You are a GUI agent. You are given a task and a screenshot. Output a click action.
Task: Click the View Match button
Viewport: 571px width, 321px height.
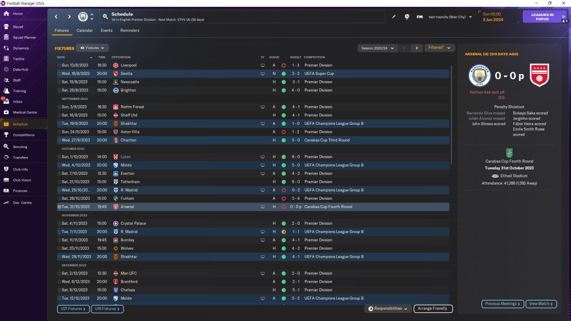coord(541,304)
